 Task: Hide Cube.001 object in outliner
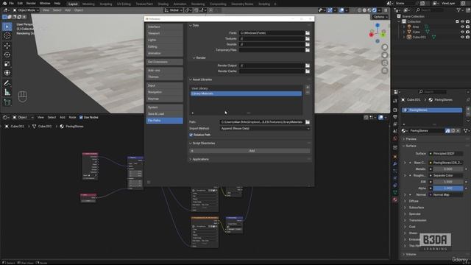point(462,37)
